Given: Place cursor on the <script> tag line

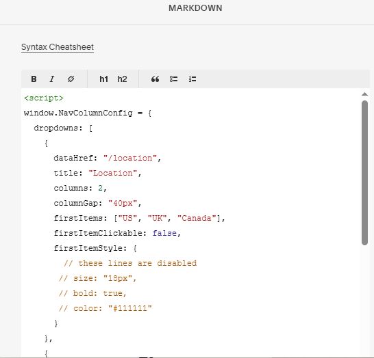Looking at the screenshot, I should [44, 98].
